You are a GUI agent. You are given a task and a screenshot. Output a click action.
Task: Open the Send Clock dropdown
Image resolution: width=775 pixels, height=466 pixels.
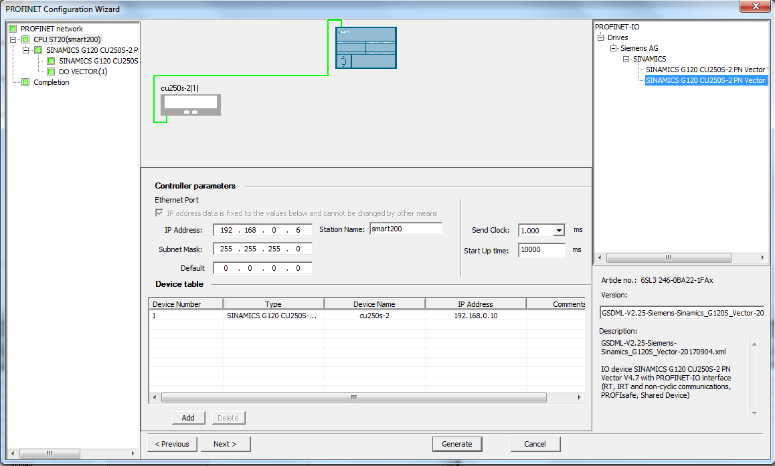click(559, 231)
